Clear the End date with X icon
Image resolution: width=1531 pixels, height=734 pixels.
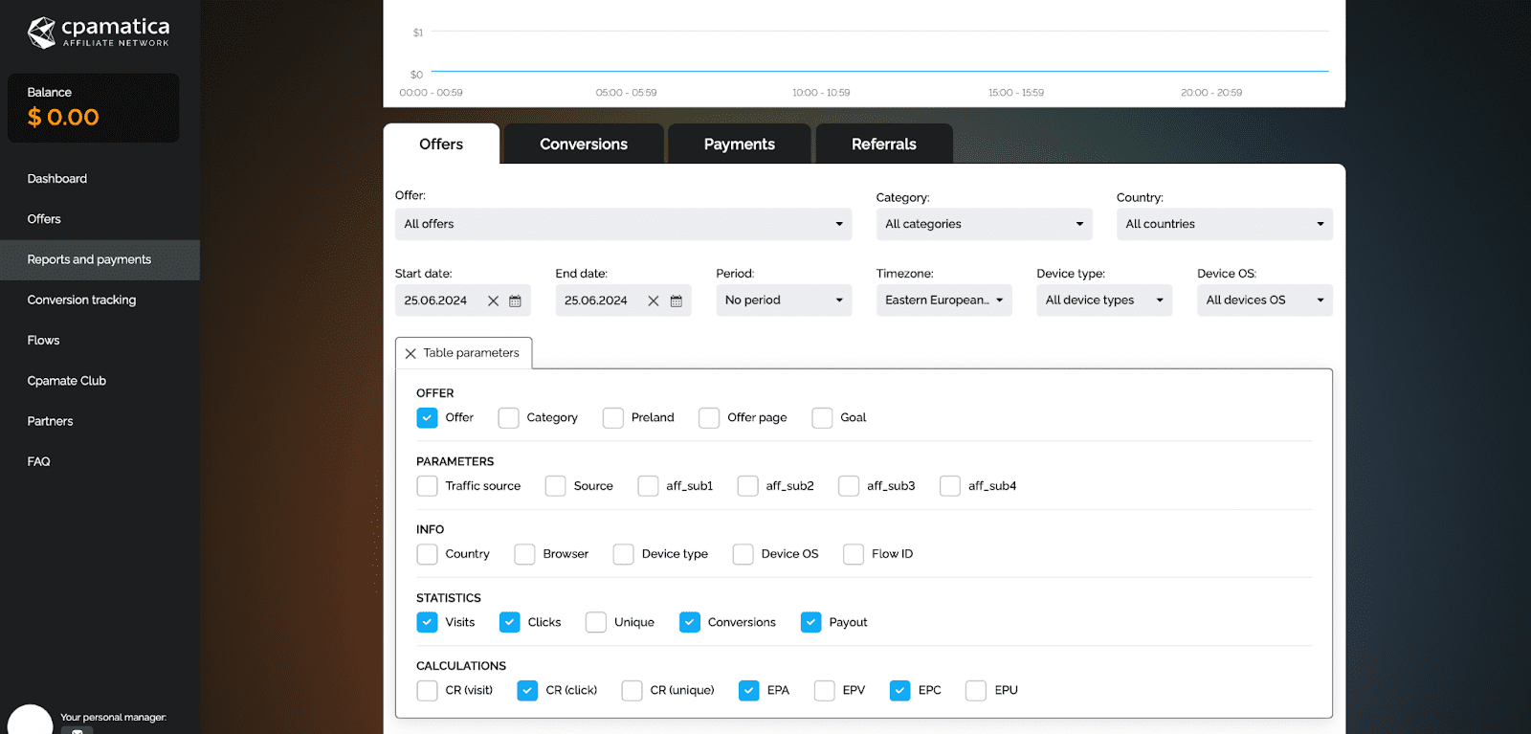(654, 300)
